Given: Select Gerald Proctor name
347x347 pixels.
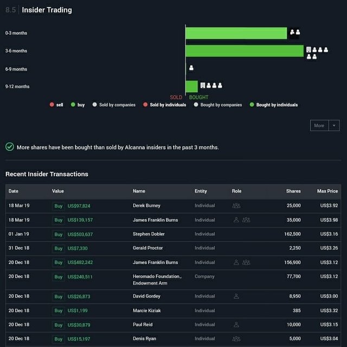Looking at the screenshot, I should coord(148,248).
